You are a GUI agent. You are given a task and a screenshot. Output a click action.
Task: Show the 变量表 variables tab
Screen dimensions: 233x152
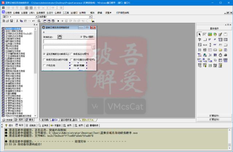[56, 126]
